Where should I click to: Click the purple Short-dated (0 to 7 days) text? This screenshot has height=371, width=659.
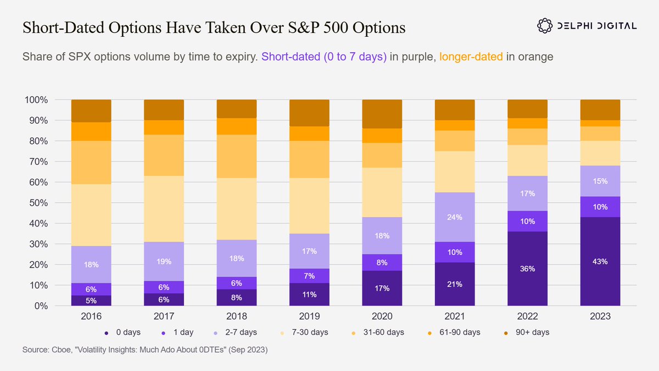(x=325, y=57)
